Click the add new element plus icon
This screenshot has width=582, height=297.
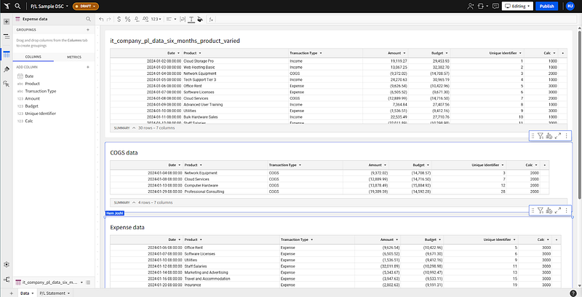7,22
